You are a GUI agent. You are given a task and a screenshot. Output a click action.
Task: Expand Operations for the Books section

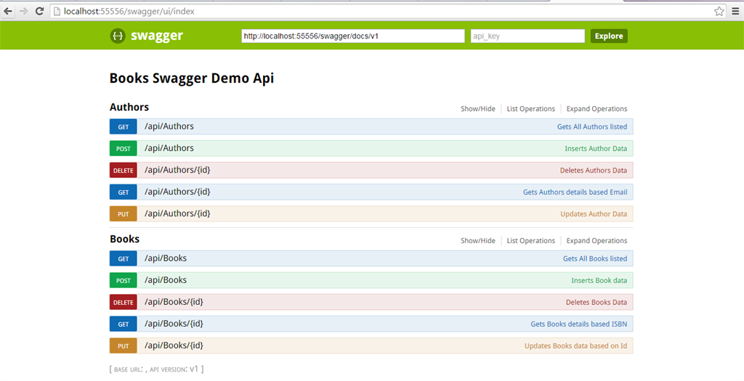pos(597,241)
